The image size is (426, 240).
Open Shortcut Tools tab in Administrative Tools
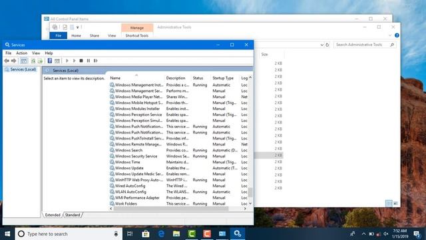[x=137, y=35]
